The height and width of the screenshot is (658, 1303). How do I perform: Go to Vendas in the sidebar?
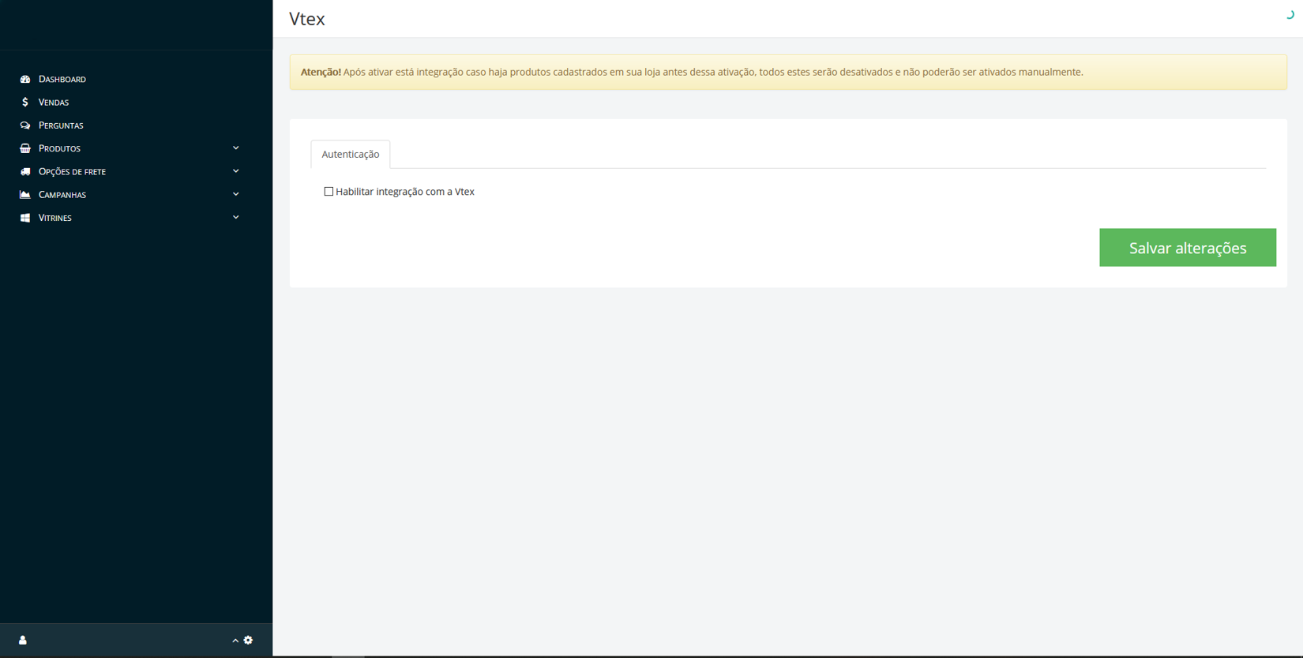tap(54, 103)
